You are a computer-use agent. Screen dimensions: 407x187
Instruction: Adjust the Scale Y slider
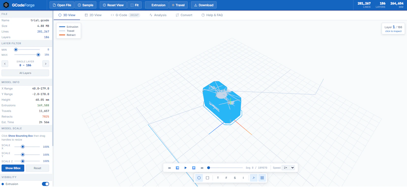pos(27,154)
